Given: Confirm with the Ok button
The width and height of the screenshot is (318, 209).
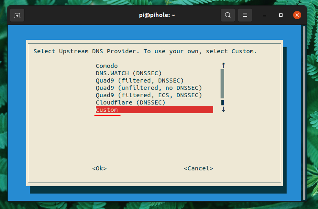Looking at the screenshot, I should tap(99, 168).
